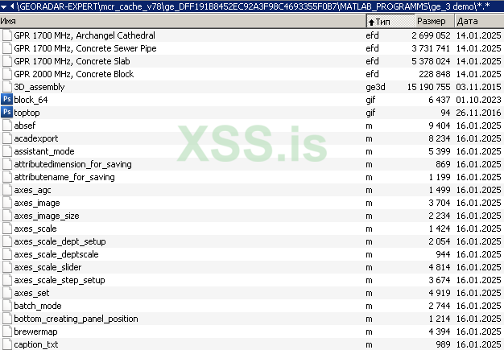Select the toptop file name
This screenshot has width=504, height=350.
pyautogui.click(x=27, y=113)
